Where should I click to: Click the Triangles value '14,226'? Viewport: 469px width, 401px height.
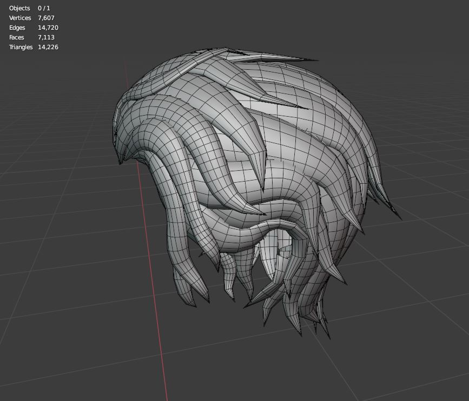point(48,47)
